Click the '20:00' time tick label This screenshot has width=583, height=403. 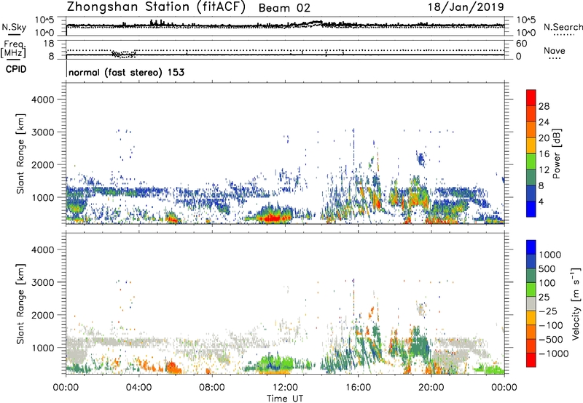click(431, 388)
